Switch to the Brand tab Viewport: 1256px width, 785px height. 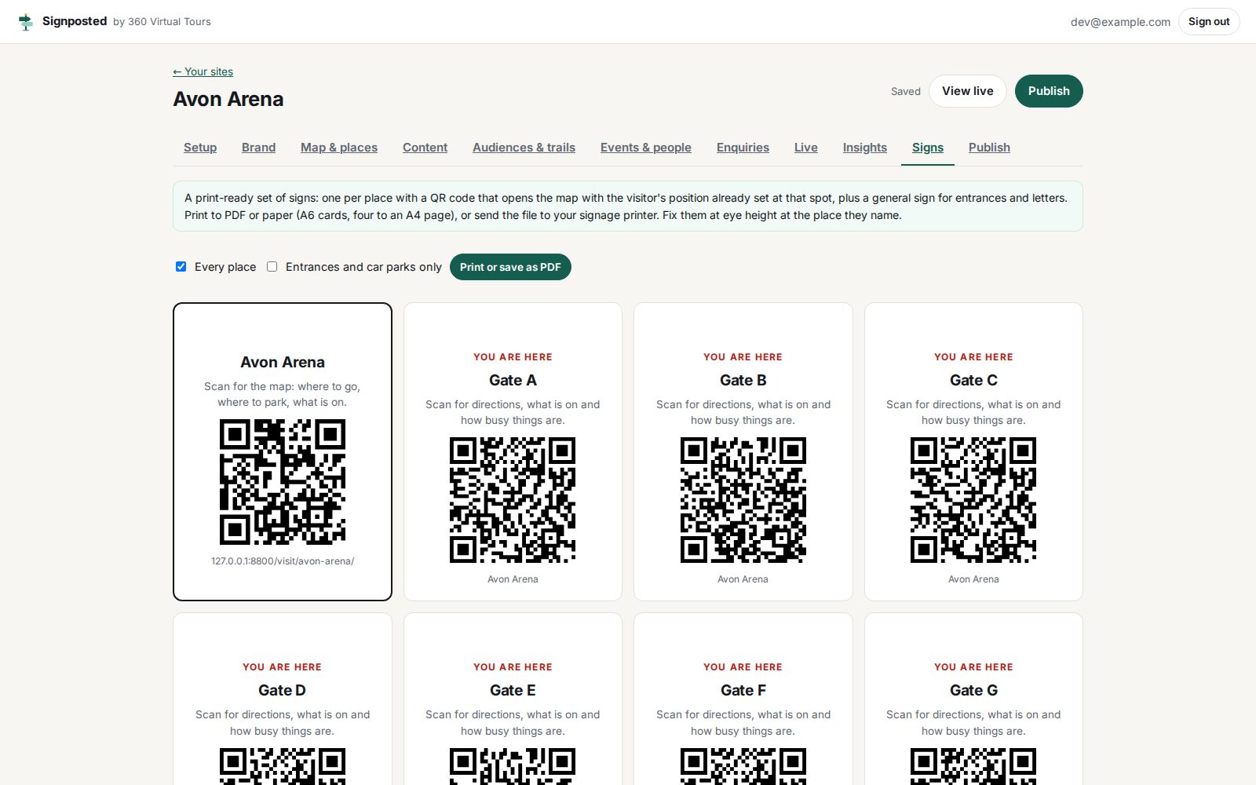point(258,148)
